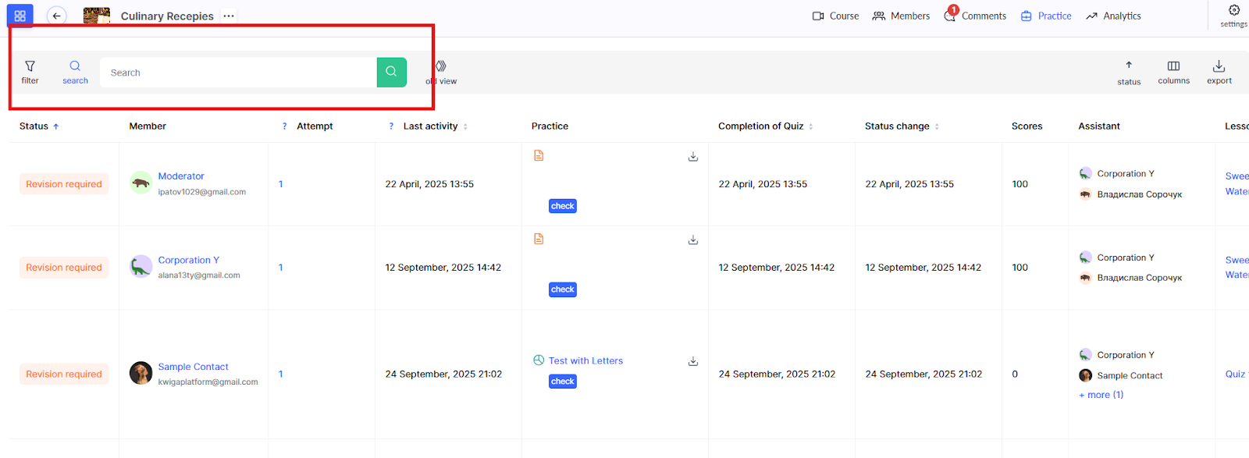Sort by Completion of Quiz column

tap(765, 126)
